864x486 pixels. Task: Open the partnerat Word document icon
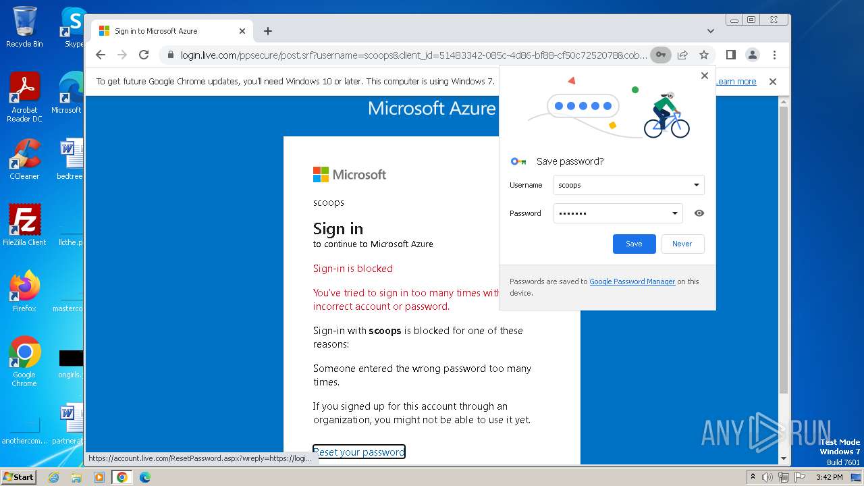[68, 424]
